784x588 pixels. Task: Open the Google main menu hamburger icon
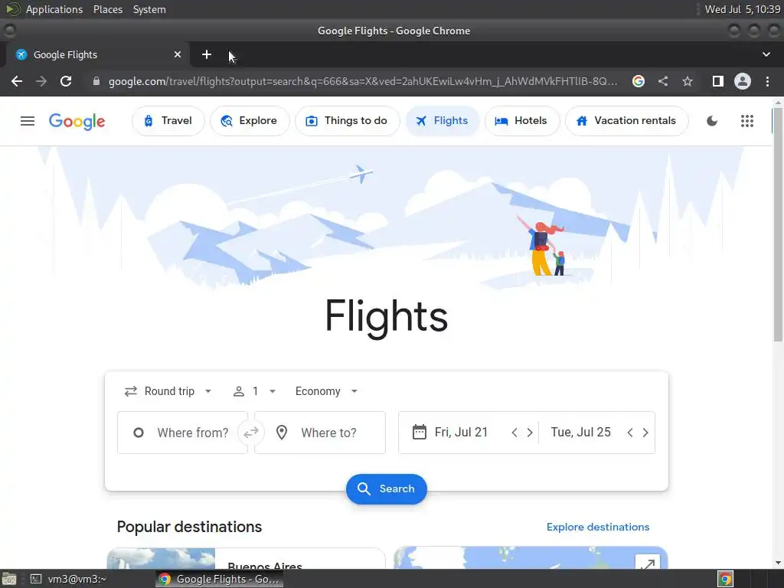(x=28, y=121)
